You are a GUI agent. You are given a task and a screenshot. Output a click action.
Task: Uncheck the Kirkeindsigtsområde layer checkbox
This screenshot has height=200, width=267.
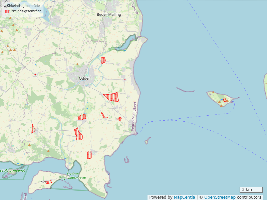pyautogui.click(x=5, y=6)
